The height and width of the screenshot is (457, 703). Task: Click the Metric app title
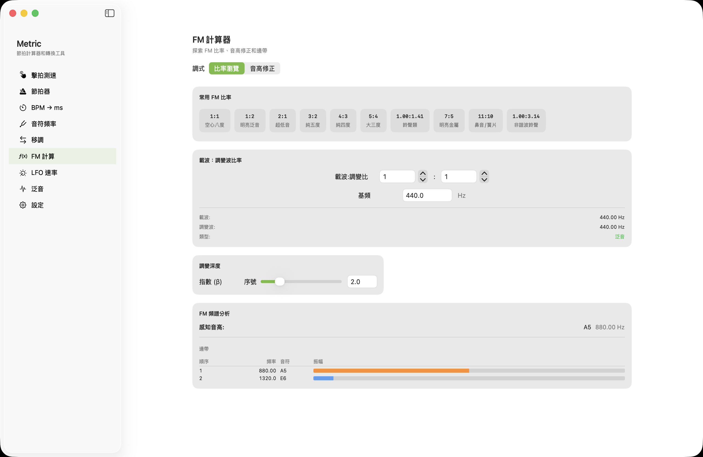pyautogui.click(x=29, y=44)
